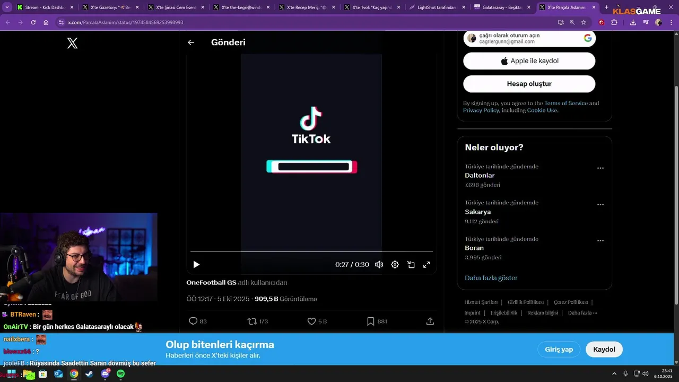Open the Terms of Service link
Viewport: 679px width, 382px height.
pyautogui.click(x=566, y=103)
